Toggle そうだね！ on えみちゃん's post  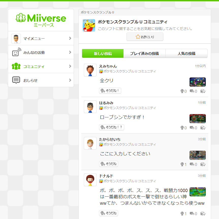[x=110, y=91]
